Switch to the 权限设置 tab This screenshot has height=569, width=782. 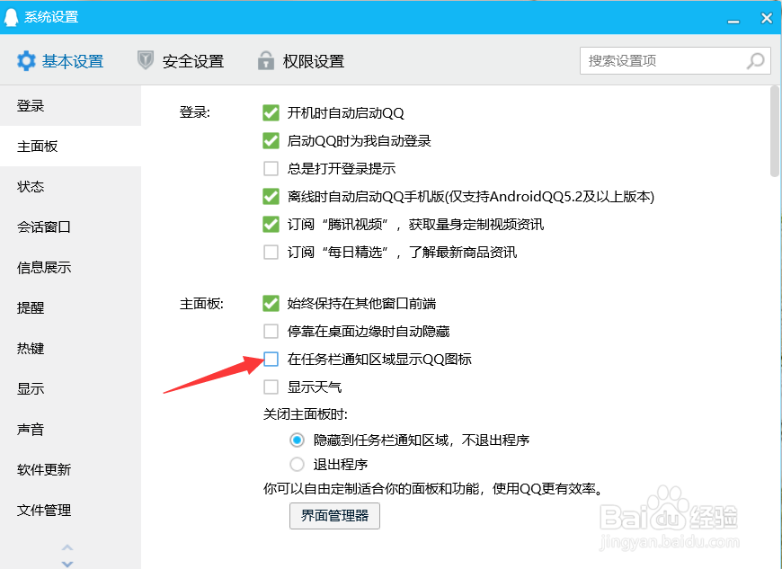pyautogui.click(x=301, y=61)
